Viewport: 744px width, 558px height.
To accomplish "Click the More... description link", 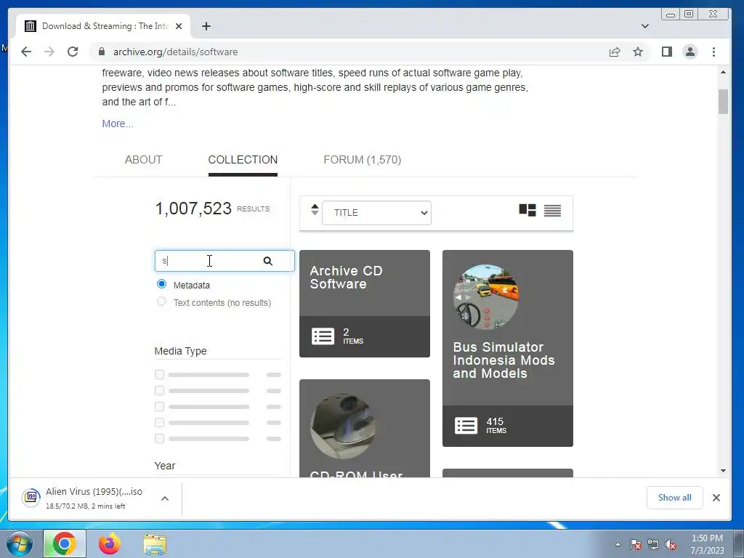I will [x=118, y=124].
